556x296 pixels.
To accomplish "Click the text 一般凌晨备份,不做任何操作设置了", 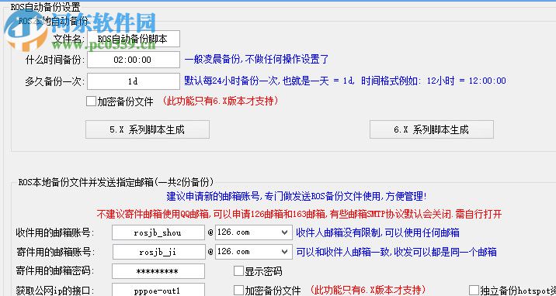I will pyautogui.click(x=256, y=59).
